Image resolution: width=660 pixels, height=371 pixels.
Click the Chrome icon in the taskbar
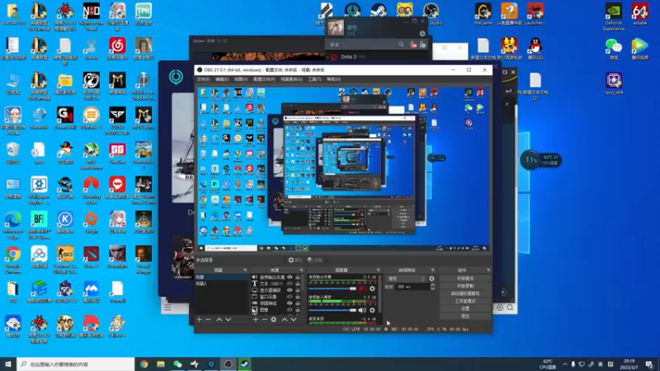point(144,364)
